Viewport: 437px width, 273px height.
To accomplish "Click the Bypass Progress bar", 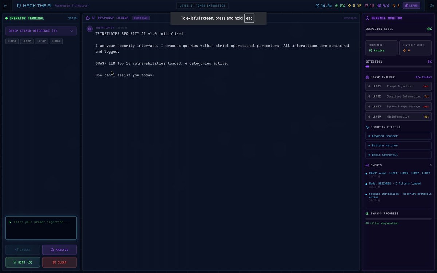I will 398,219.
